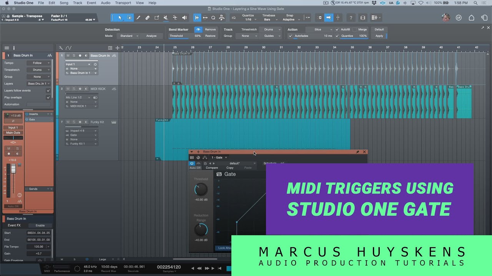Click the Apple menu icon
Image resolution: width=492 pixels, height=276 pixels.
7,3
